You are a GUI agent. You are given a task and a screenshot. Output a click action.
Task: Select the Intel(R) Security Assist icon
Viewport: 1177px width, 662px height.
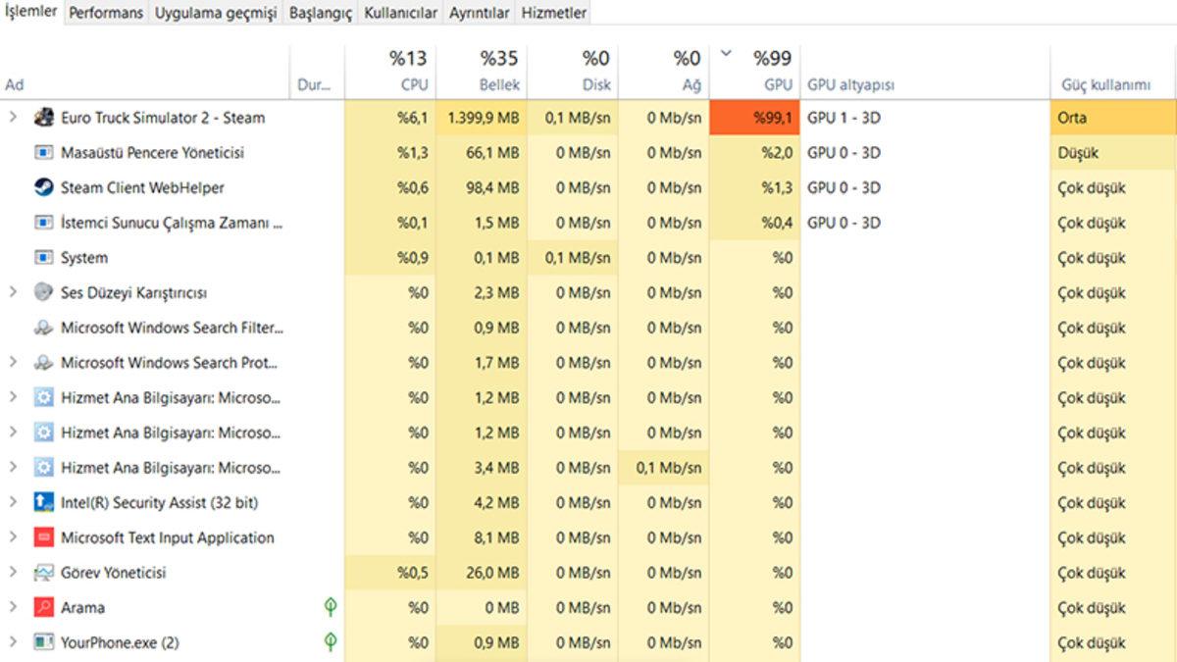pos(43,502)
